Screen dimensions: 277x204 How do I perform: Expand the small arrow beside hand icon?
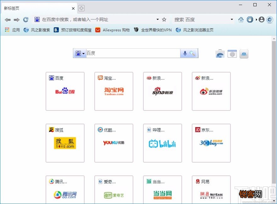coord(256,19)
